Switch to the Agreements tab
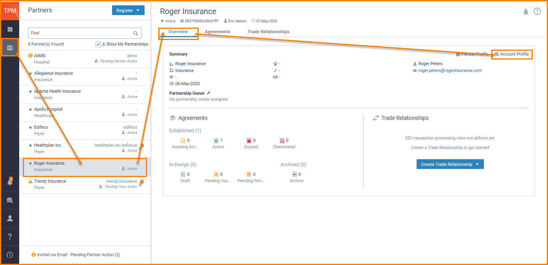Screen dimensions: 548x265 [217, 32]
